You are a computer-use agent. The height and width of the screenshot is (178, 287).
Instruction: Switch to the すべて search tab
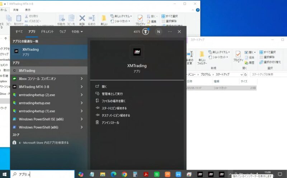click(19, 32)
